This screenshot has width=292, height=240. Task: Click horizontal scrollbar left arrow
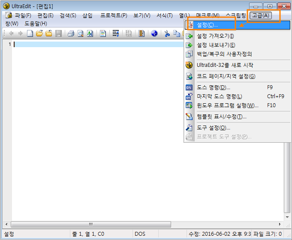tap(6, 224)
